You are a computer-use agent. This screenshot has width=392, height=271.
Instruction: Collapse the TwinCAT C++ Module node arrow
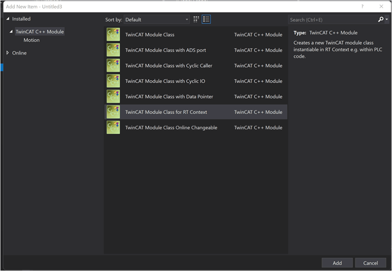click(x=11, y=31)
